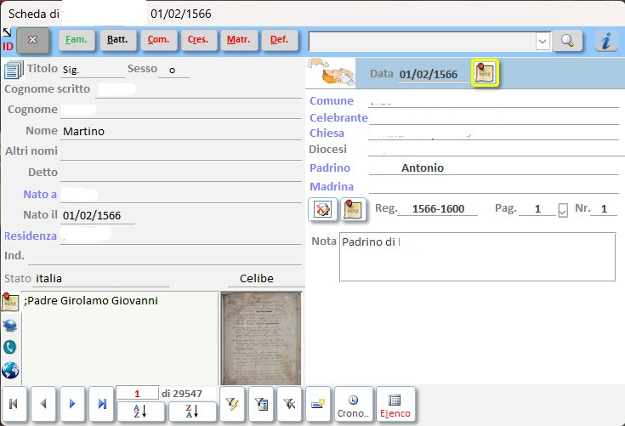Click the Titolo field with Sig.
The height and width of the screenshot is (426, 625).
pyautogui.click(x=93, y=70)
